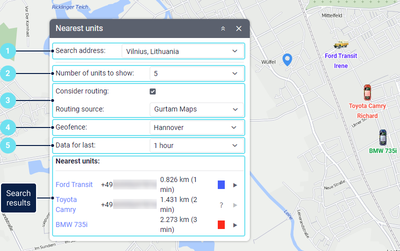Expand the Geofence dropdown showing Hannover
This screenshot has width=400, height=251.
[196, 127]
